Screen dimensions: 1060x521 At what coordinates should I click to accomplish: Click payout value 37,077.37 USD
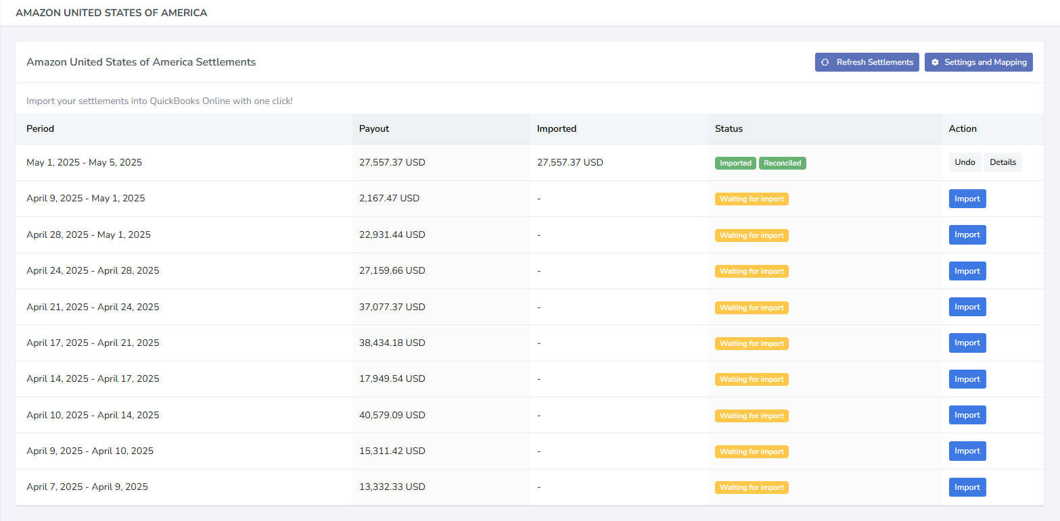point(392,307)
